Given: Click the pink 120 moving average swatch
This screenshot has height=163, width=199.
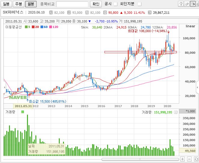Looking at the screenshot, I should [x=50, y=27].
